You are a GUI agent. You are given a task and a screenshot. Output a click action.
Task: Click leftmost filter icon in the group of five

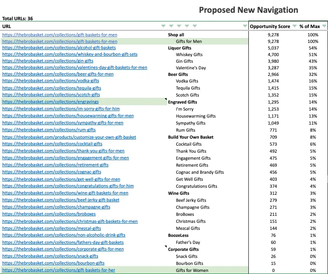163,26
